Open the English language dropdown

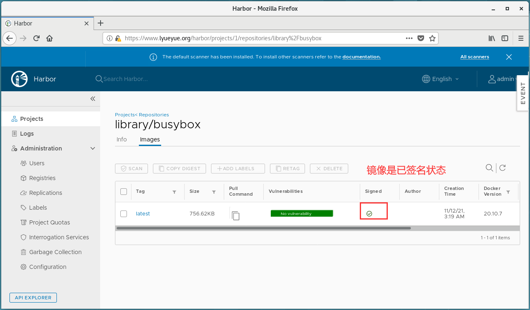(x=441, y=79)
